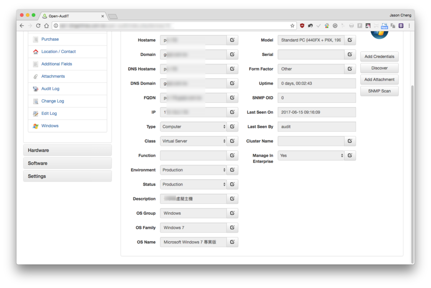Open the Type dropdown showing Computer
Screen dimensions: 431x288
click(193, 127)
